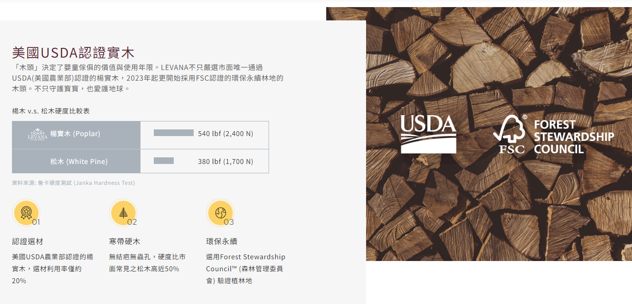This screenshot has height=304, width=632.
Task: Click the 認證選材 feature title
Action: [x=27, y=242]
